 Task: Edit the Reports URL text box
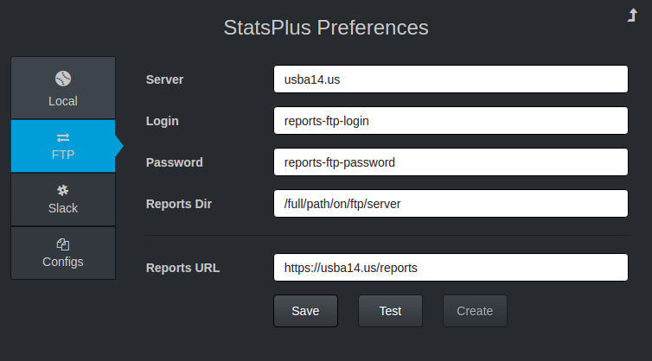tap(450, 268)
